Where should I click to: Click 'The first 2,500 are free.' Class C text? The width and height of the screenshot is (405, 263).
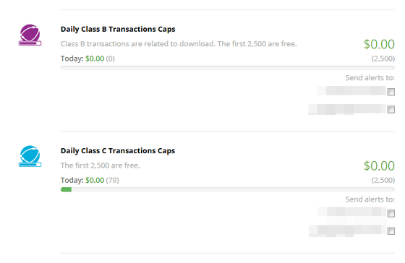pos(101,165)
